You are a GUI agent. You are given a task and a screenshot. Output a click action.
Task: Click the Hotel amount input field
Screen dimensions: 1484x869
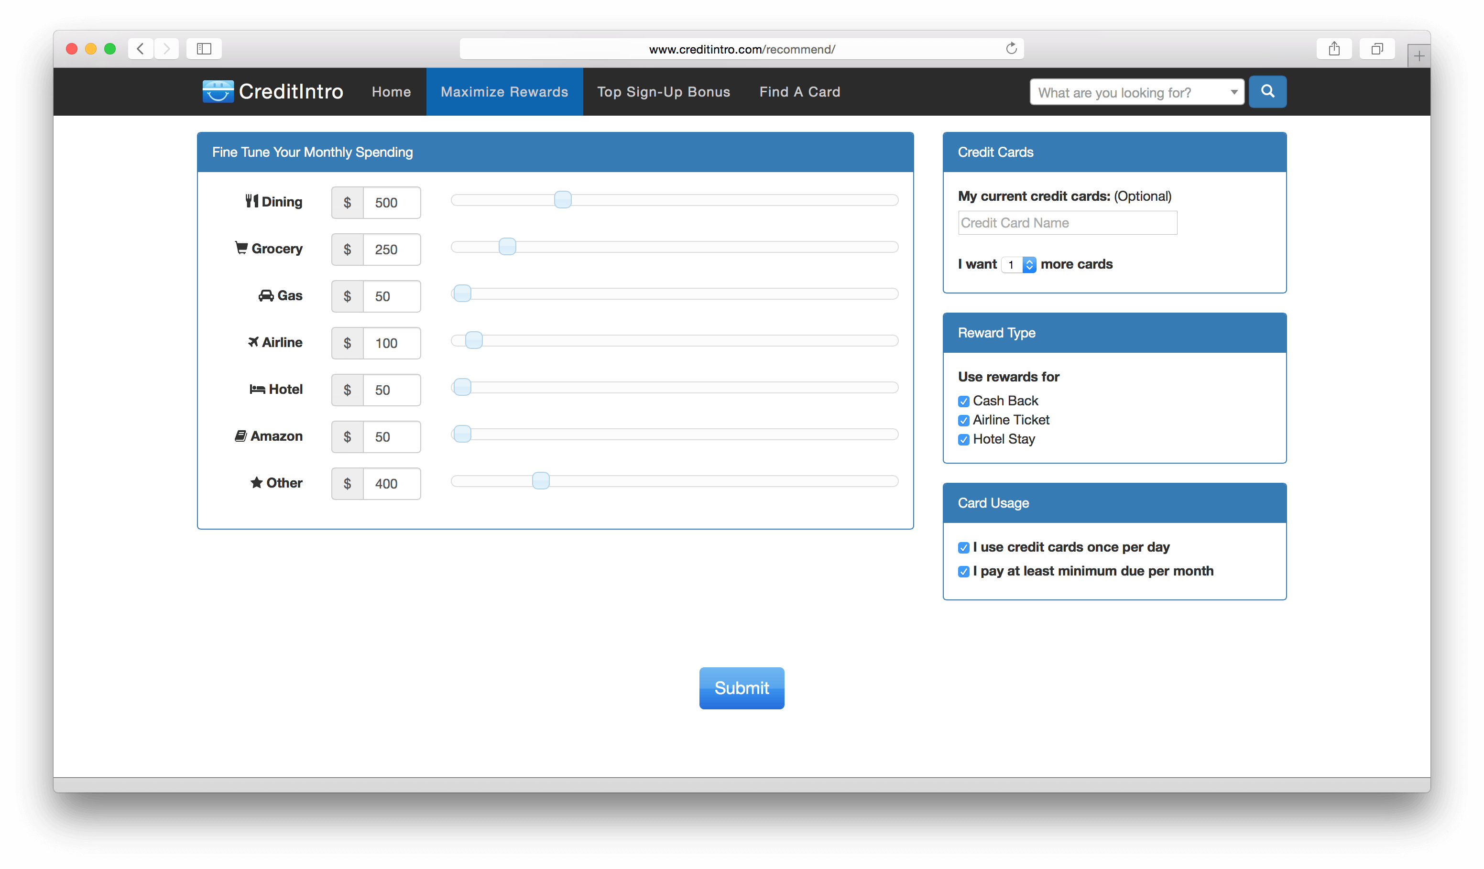(392, 390)
